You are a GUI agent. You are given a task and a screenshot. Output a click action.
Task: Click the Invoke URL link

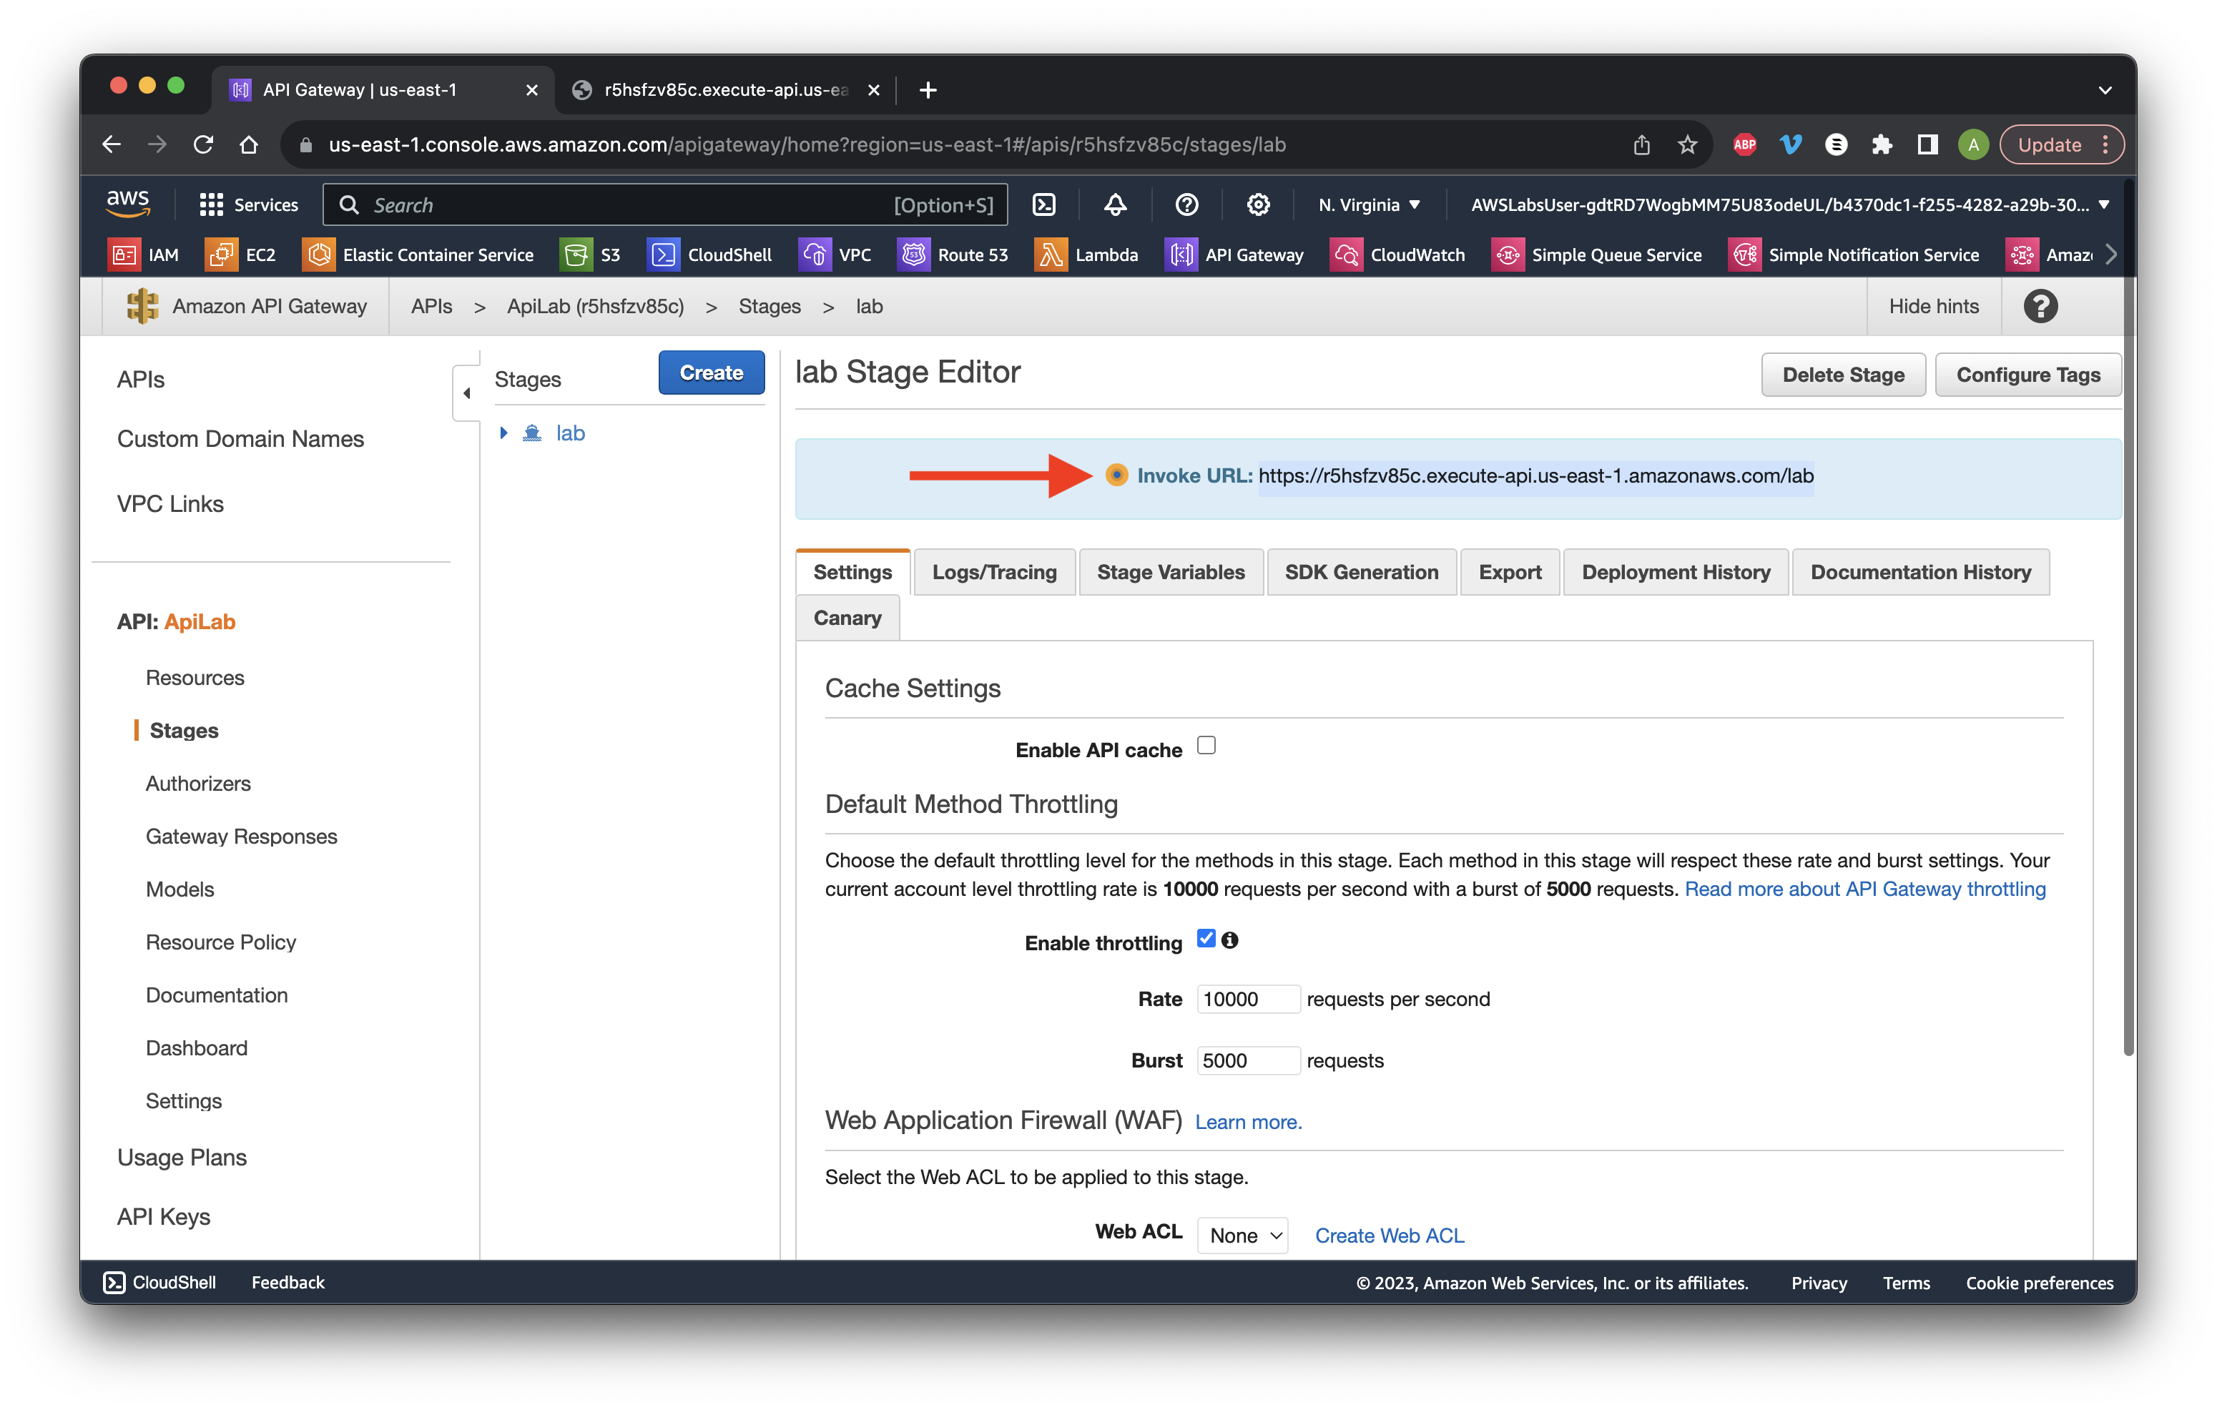1535,475
